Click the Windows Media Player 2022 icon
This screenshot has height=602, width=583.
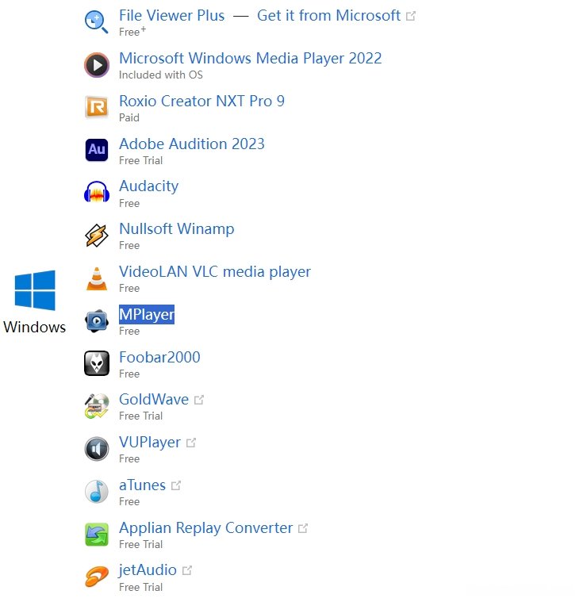[x=97, y=65]
